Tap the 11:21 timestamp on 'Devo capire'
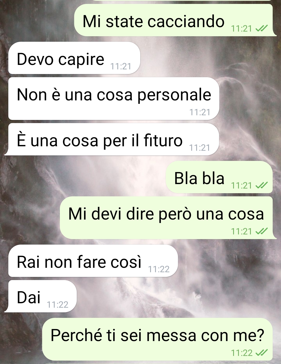The height and width of the screenshot is (364, 281). click(x=121, y=66)
